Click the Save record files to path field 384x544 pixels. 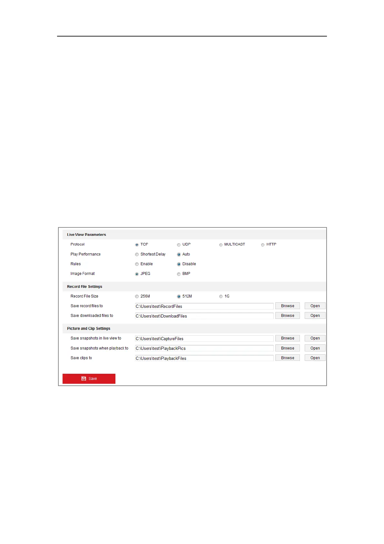[x=204, y=306]
